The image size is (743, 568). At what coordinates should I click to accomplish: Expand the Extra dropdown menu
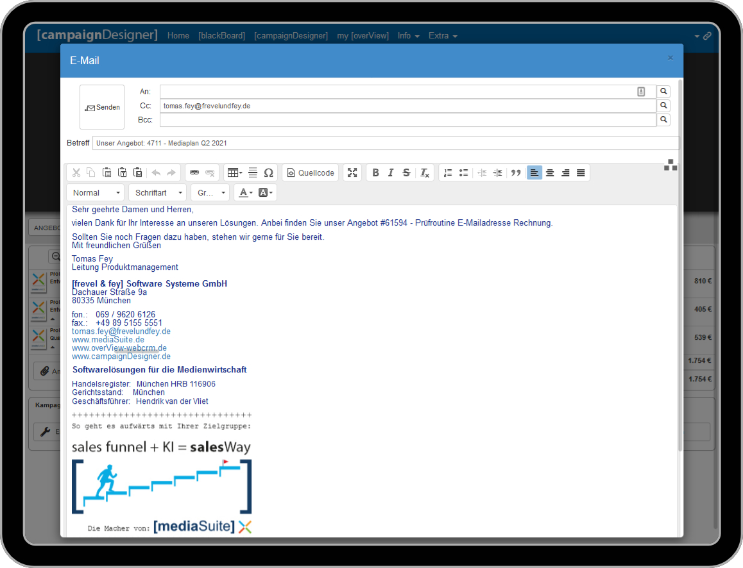tap(443, 35)
